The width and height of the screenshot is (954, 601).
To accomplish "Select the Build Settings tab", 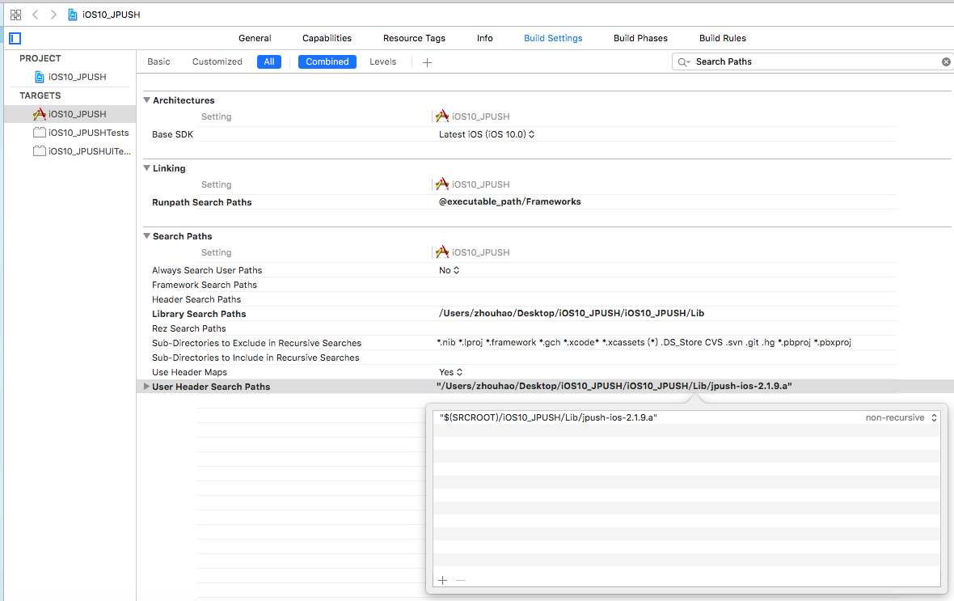I will point(553,38).
